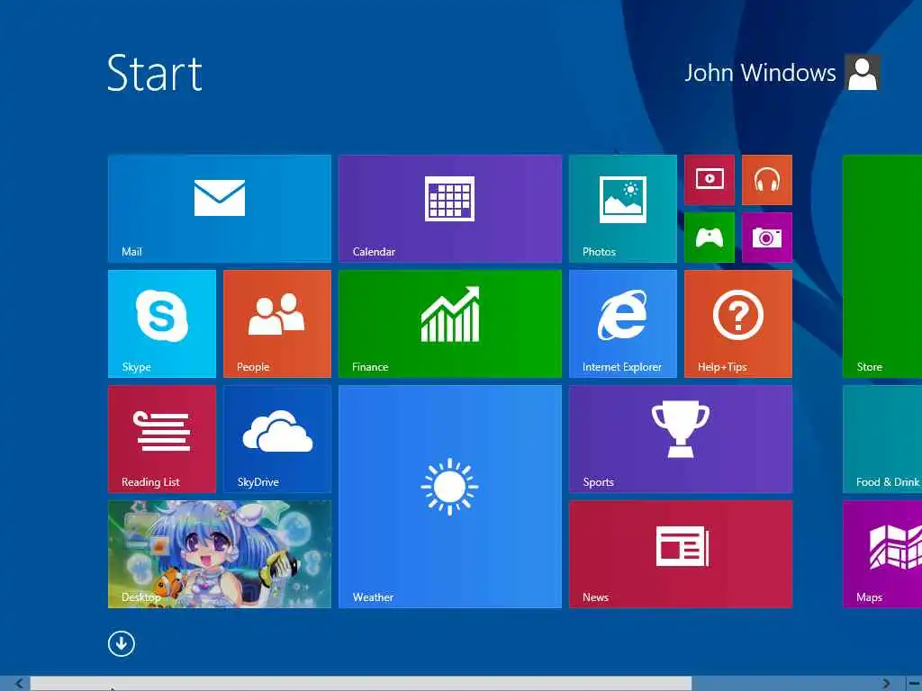Launch the Photos app tile

[623, 209]
